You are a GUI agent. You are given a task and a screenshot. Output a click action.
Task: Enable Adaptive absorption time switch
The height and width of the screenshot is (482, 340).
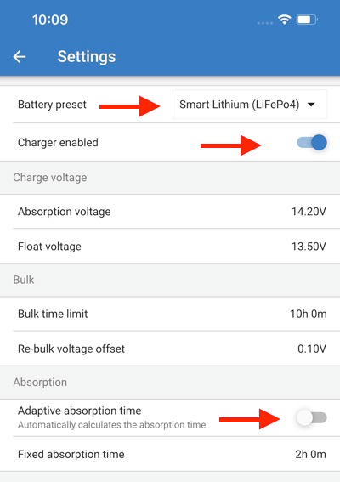[x=311, y=417]
